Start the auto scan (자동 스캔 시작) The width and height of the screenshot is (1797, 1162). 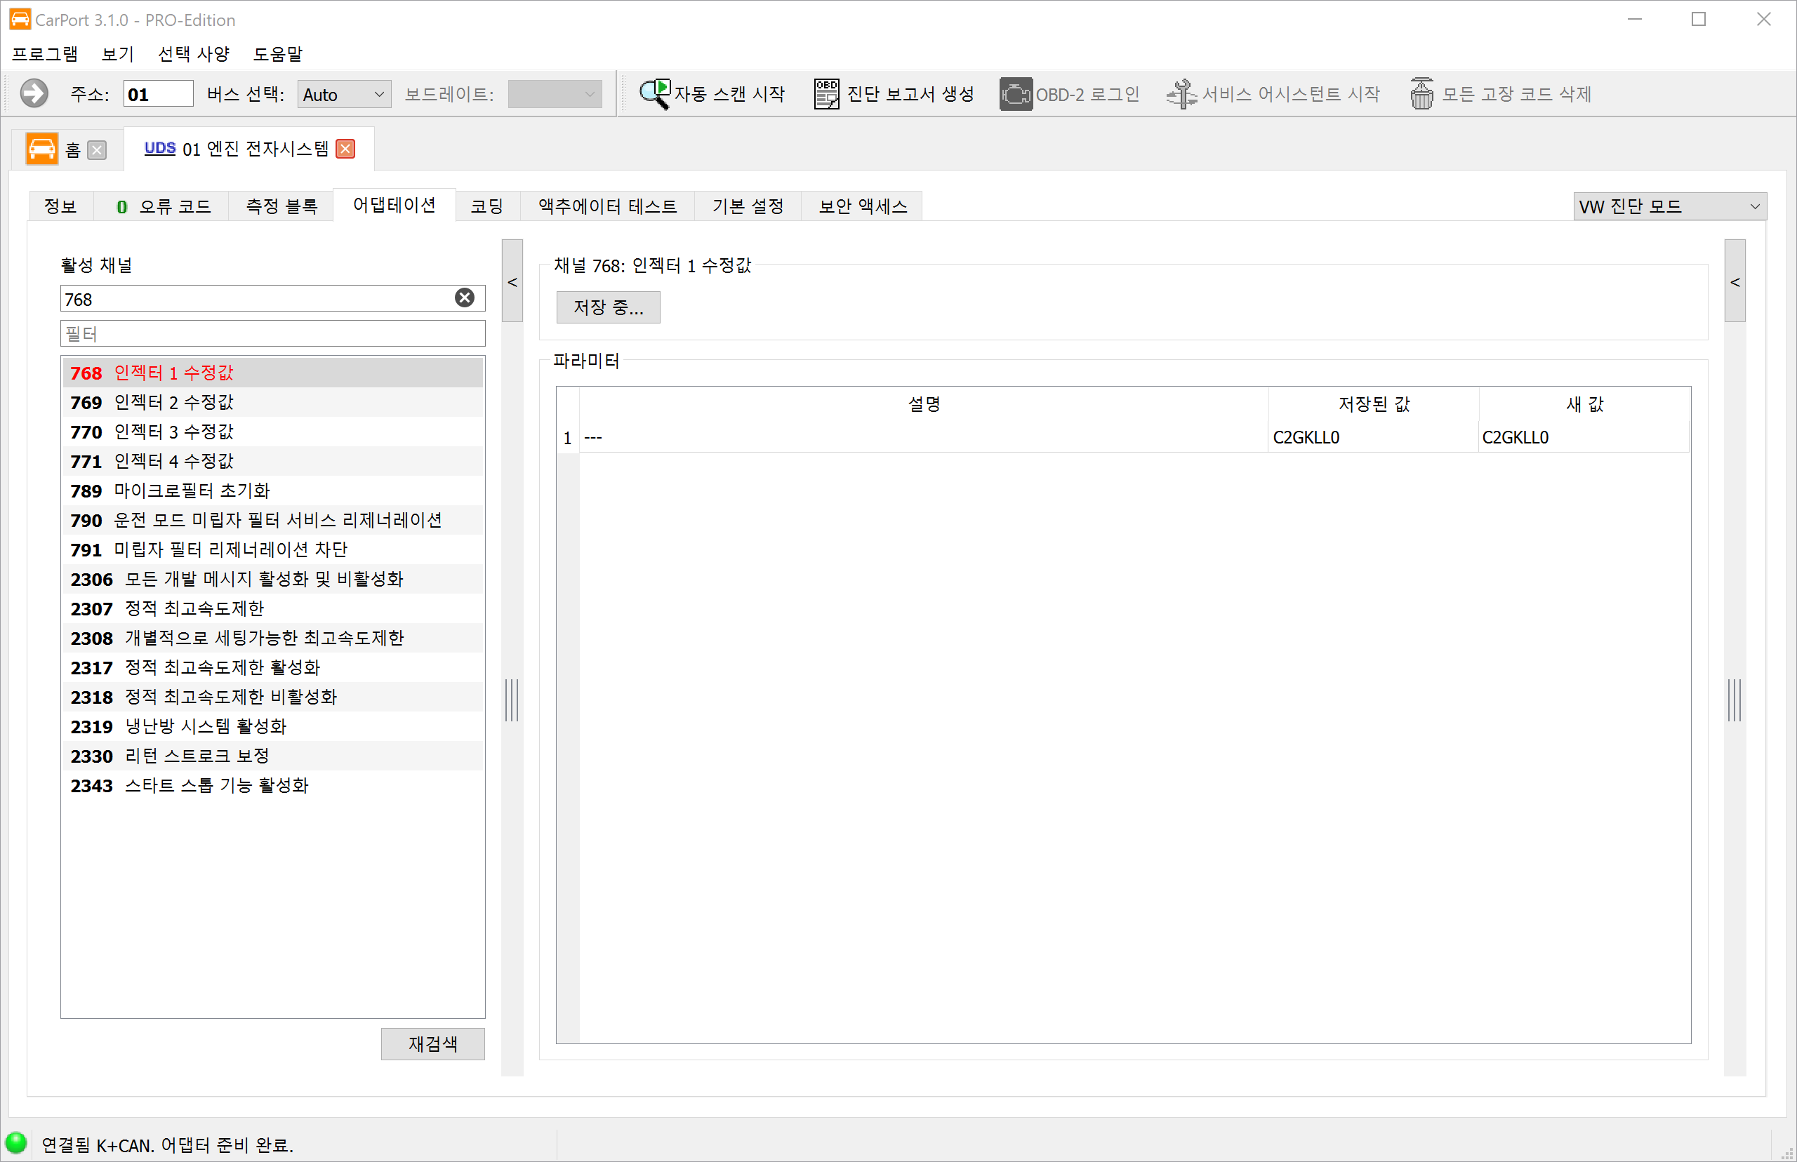point(712,94)
